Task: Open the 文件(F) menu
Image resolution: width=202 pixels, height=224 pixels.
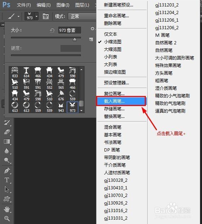Action: click(24, 5)
